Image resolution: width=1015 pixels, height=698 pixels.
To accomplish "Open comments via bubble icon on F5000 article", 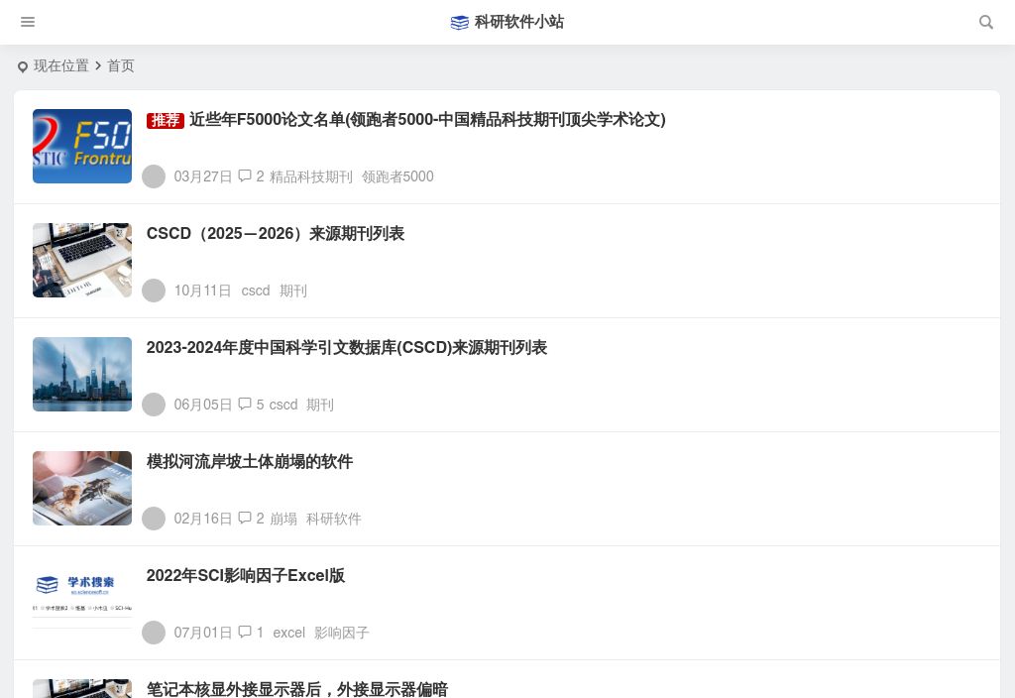I will tap(245, 176).
